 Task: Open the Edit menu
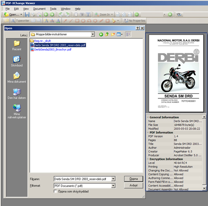tap(16, 9)
